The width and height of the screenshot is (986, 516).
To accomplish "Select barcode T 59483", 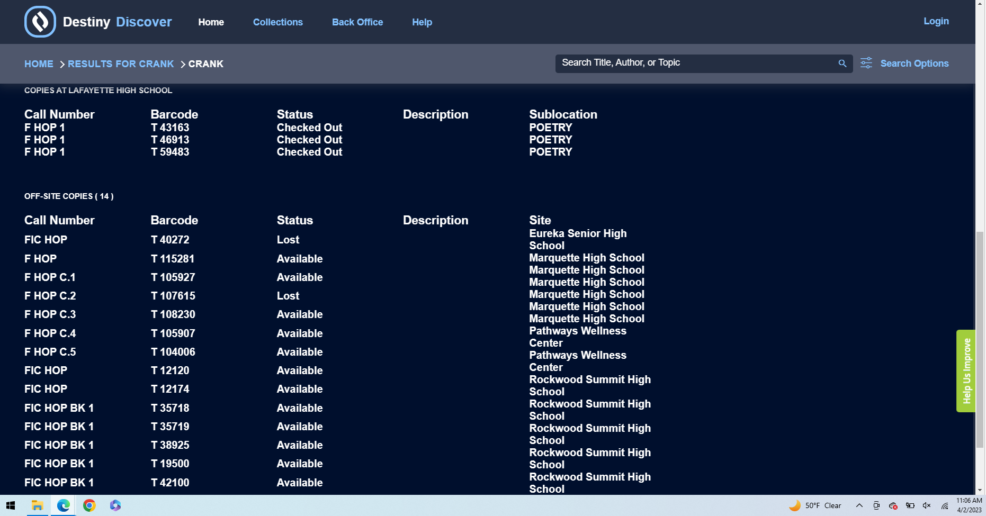I will [x=170, y=152].
